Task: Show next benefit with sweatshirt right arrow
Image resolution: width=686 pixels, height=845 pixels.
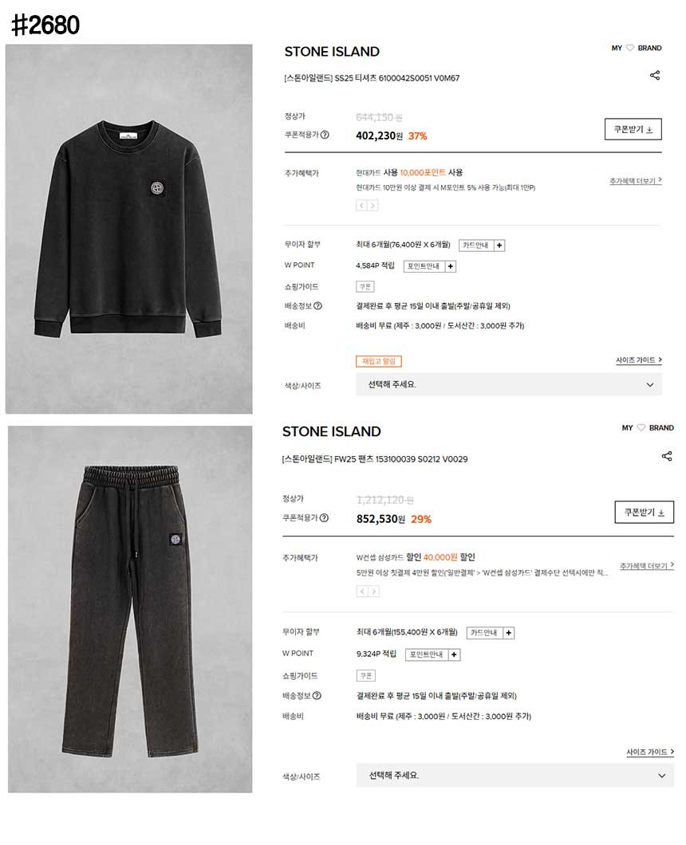Action: 373,206
